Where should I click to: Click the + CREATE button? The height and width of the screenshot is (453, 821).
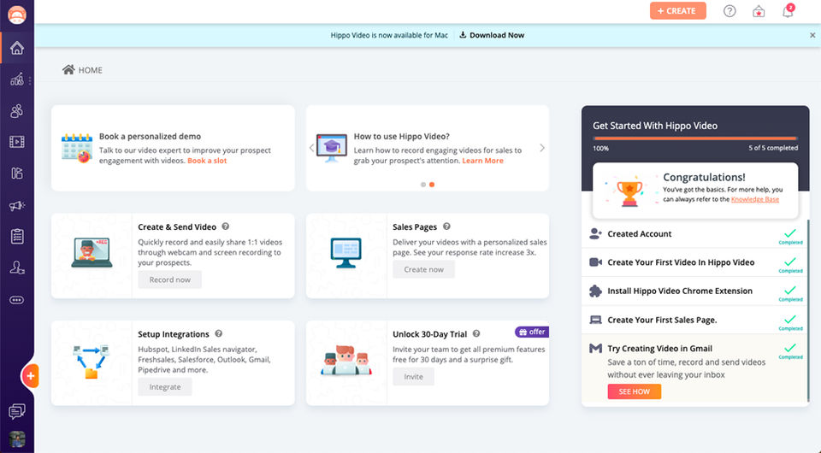(x=677, y=11)
